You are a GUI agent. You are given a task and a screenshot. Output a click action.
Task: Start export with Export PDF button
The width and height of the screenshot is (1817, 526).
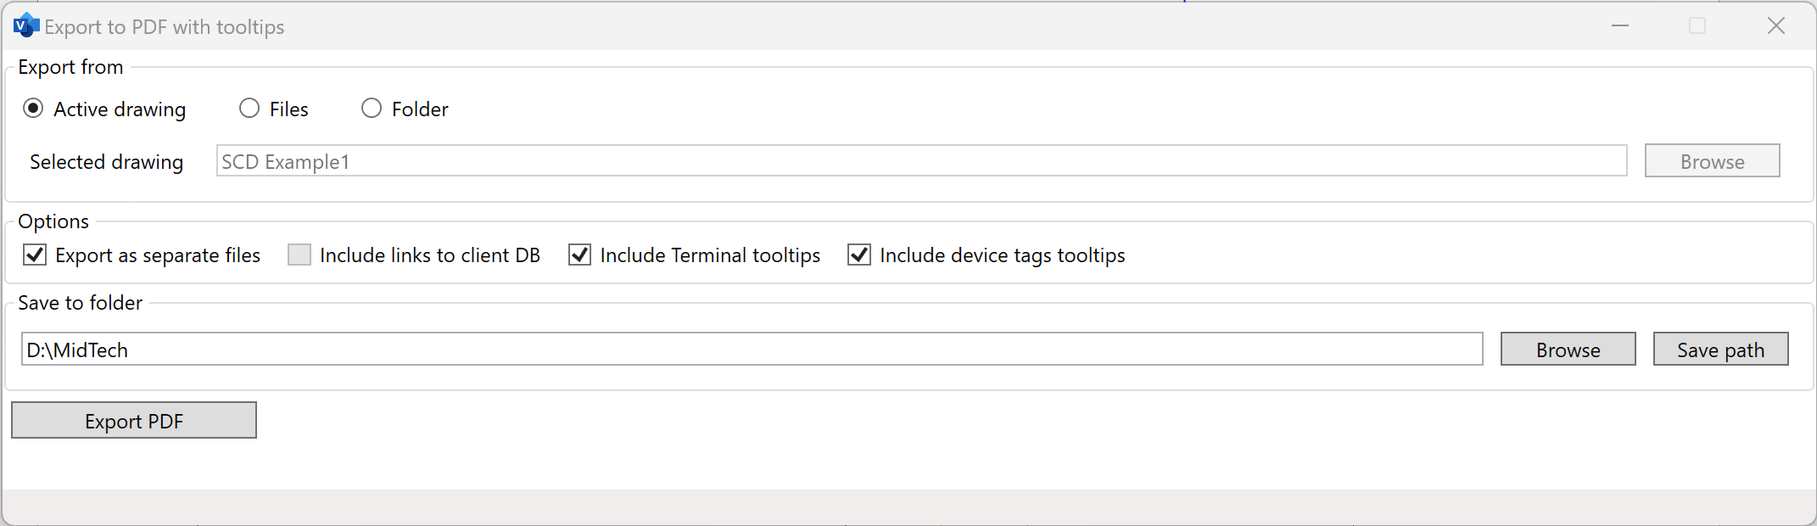(x=134, y=421)
